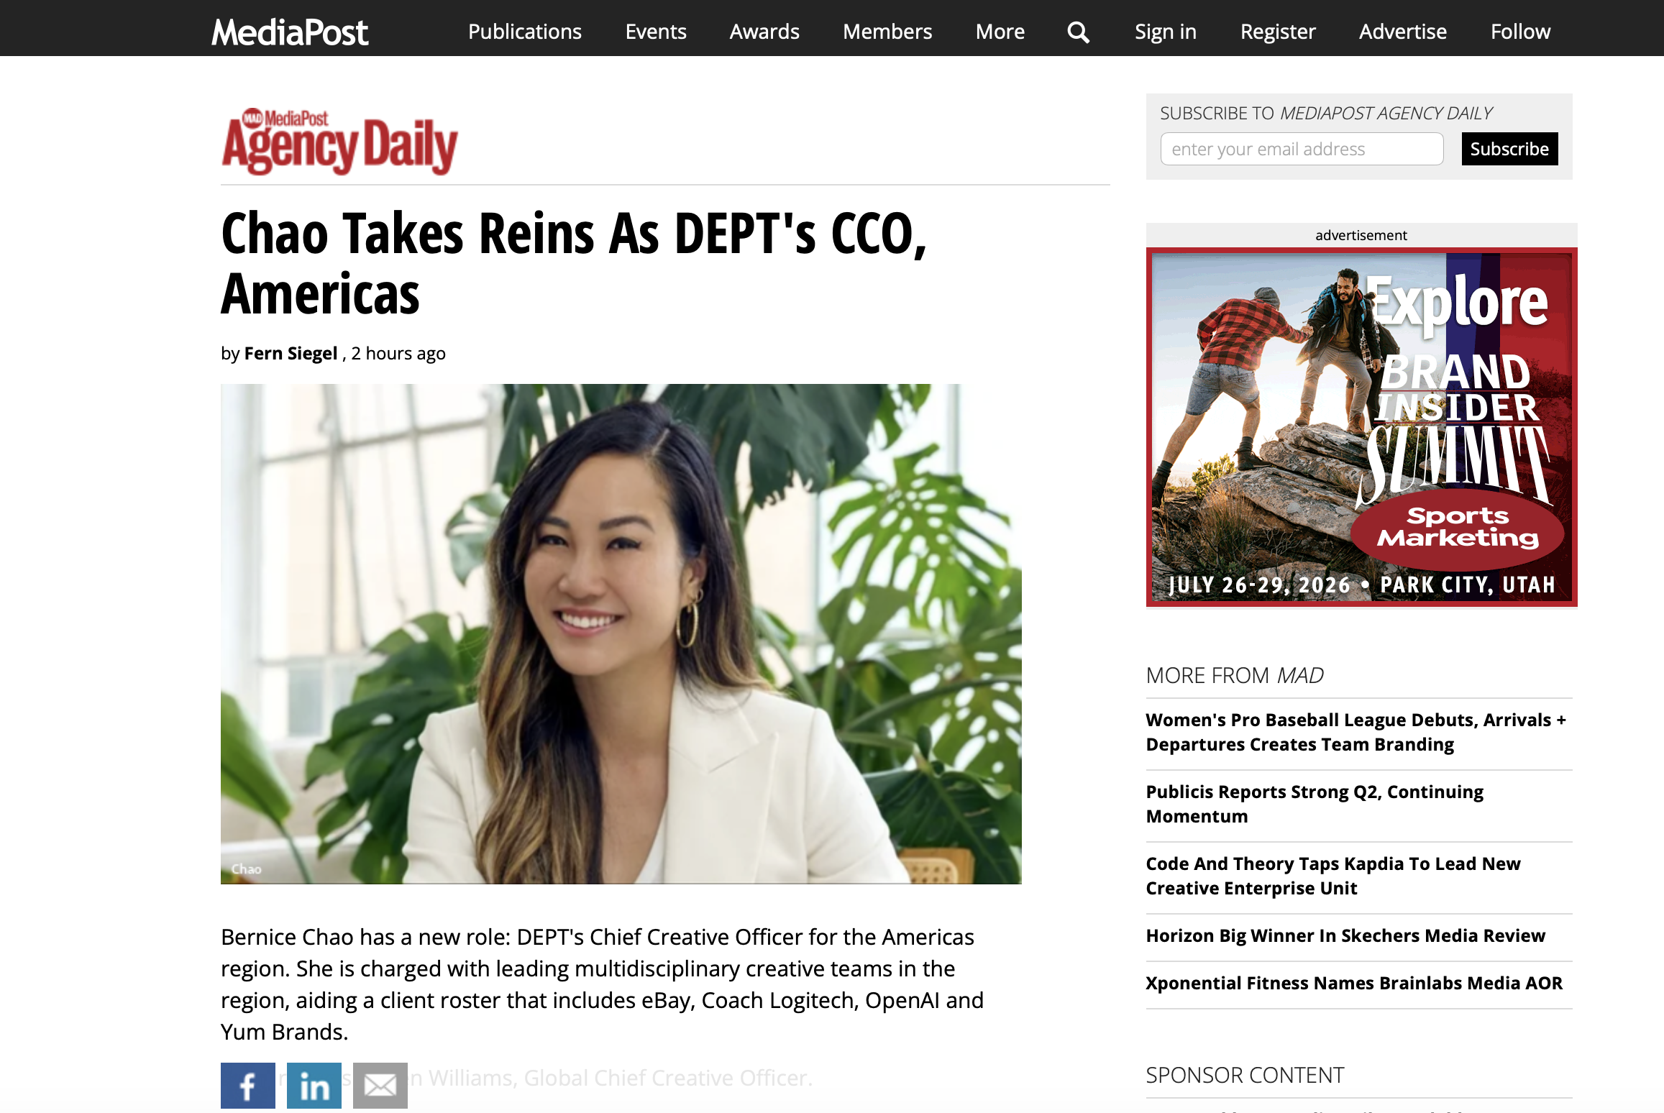1664x1113 pixels.
Task: Open Xponential Fitness Names Brainlabs article
Action: point(1354,983)
